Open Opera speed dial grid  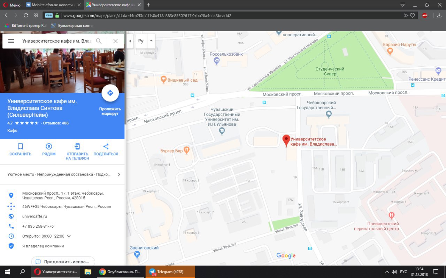[x=36, y=15]
